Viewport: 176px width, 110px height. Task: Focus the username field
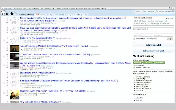(143, 35)
